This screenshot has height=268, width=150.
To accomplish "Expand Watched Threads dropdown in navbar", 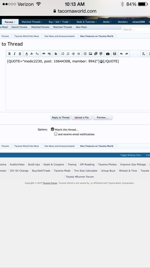I will (x=32, y=22).
